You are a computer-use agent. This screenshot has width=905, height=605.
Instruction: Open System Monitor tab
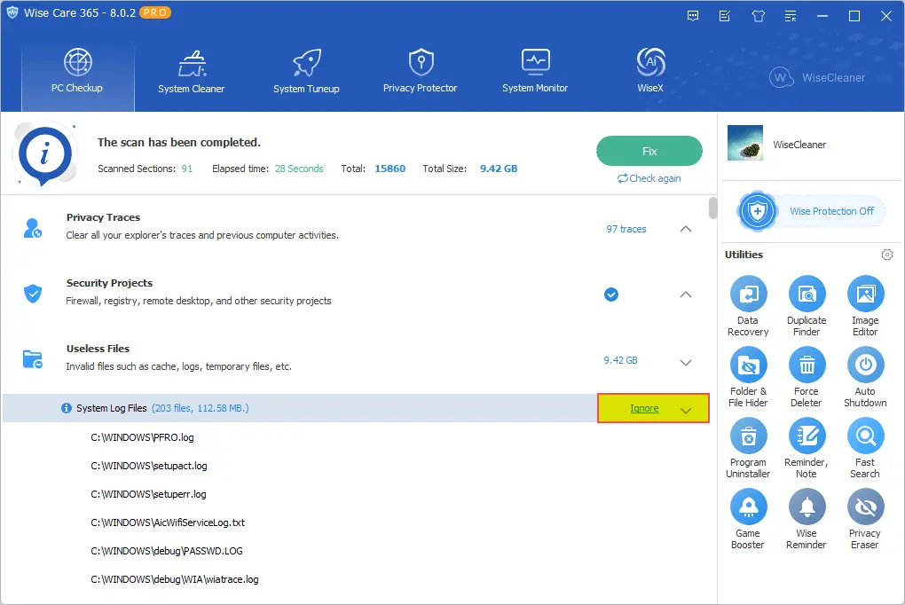(x=535, y=71)
